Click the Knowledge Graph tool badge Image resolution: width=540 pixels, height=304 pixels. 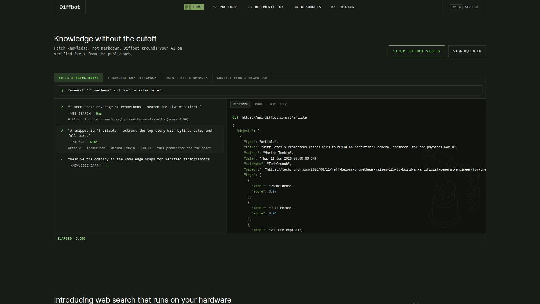(85, 166)
